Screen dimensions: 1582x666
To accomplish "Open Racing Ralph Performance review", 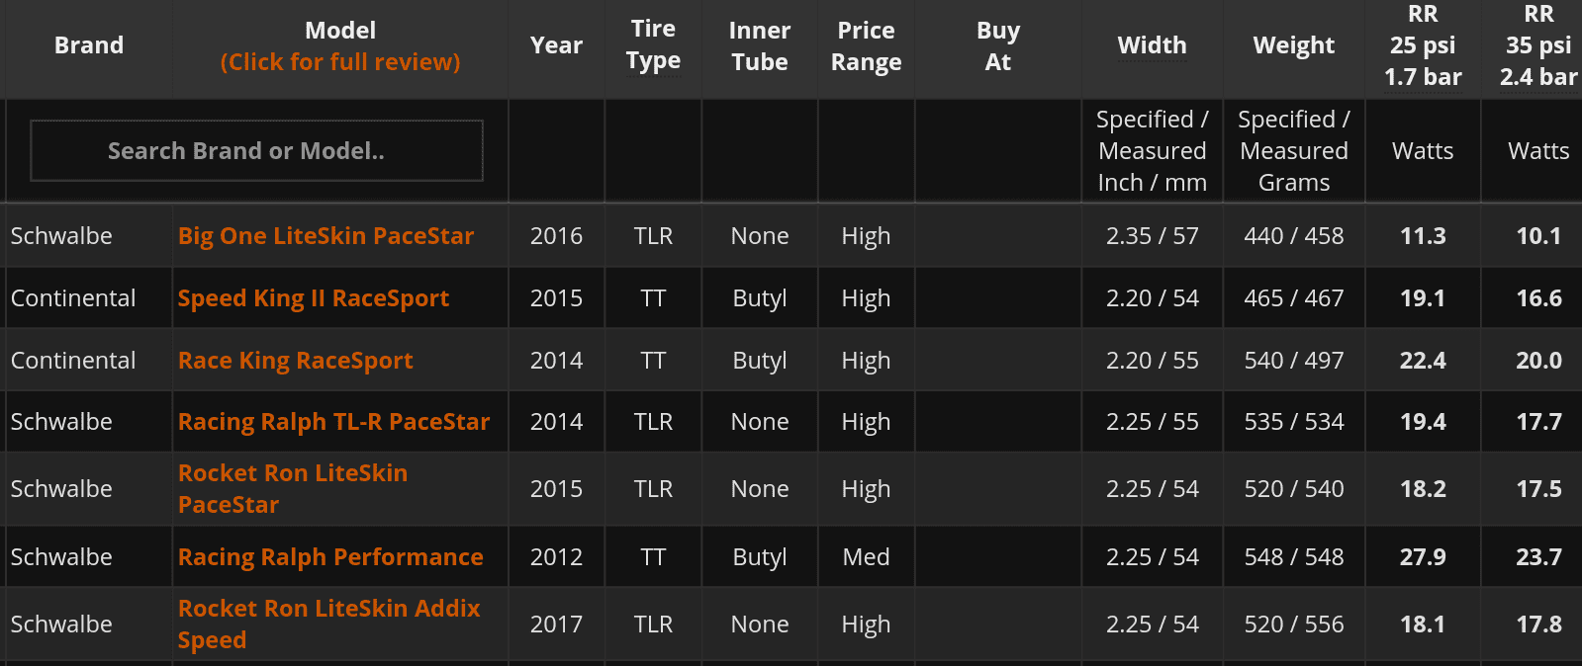I will [330, 557].
